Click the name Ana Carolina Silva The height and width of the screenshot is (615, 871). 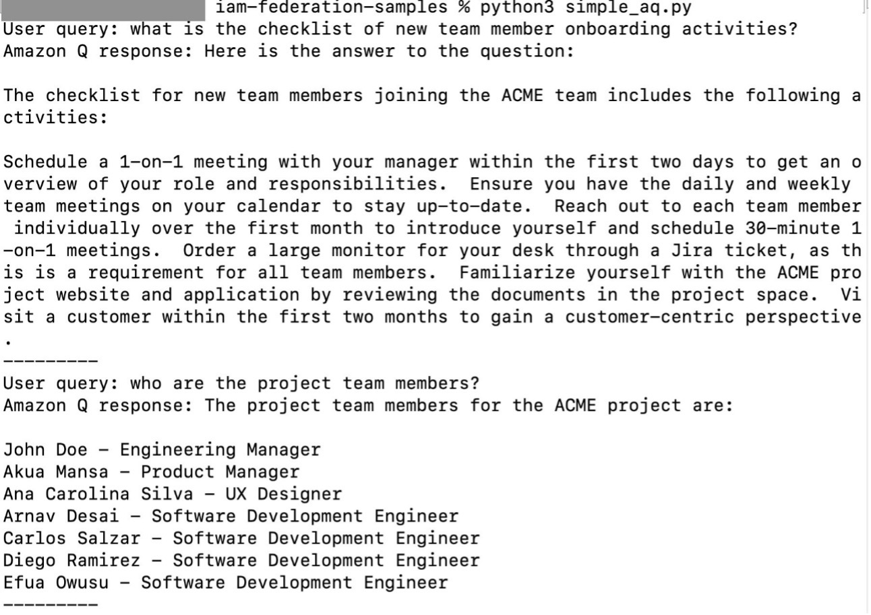tap(98, 494)
